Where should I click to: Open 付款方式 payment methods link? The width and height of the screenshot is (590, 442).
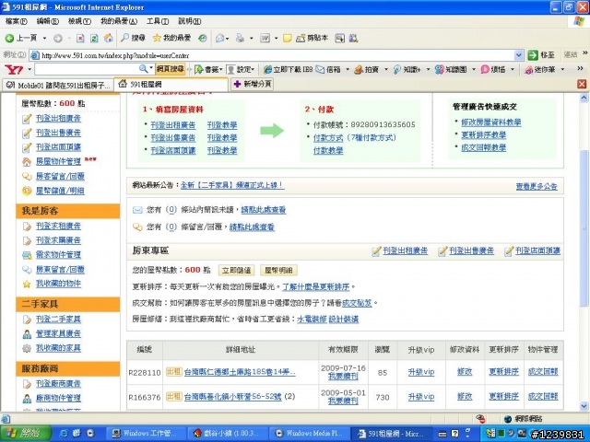[x=328, y=138]
